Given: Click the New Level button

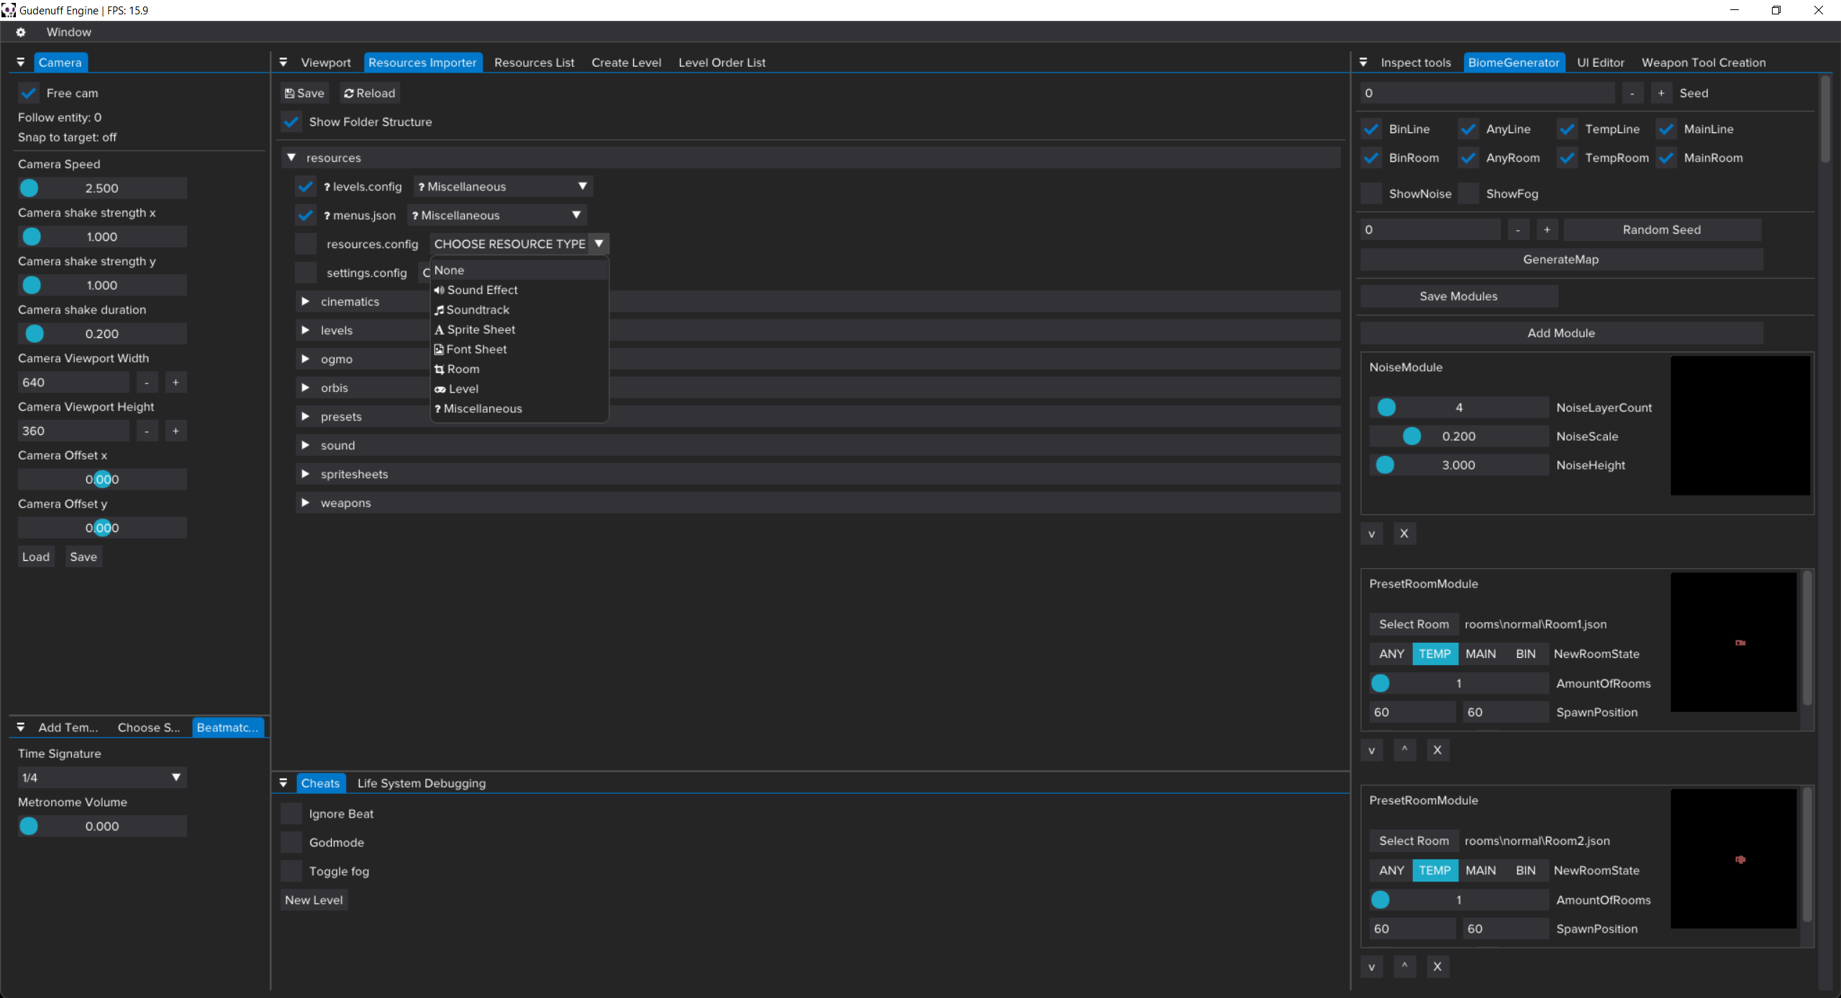Looking at the screenshot, I should (314, 900).
